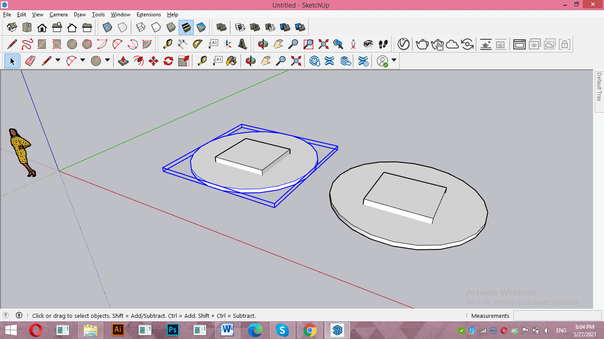Click the 3D Text tool
The width and height of the screenshot is (604, 339).
coord(242,44)
